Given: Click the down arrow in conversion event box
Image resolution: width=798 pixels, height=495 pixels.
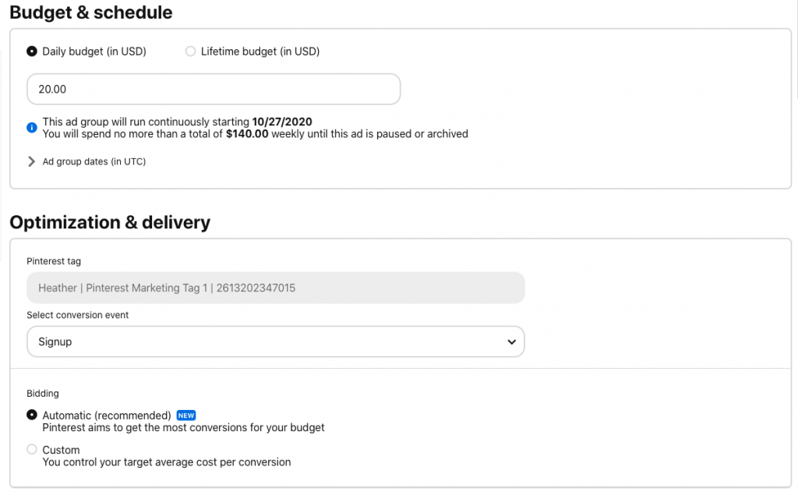Looking at the screenshot, I should tap(511, 341).
